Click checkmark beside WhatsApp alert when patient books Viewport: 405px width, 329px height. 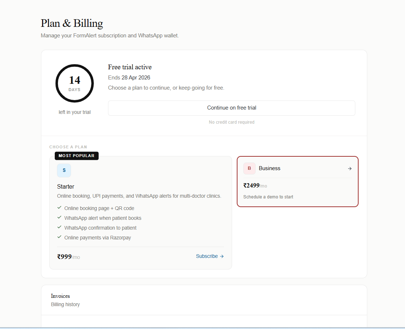click(x=59, y=218)
